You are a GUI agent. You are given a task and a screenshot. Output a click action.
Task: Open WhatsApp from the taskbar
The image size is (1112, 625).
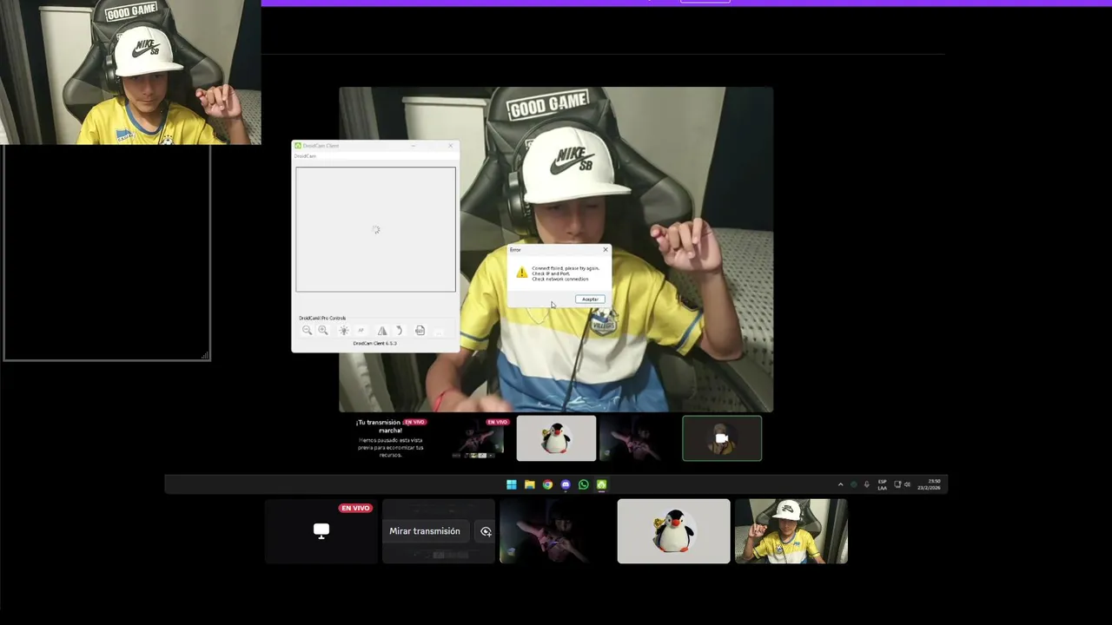tap(584, 484)
